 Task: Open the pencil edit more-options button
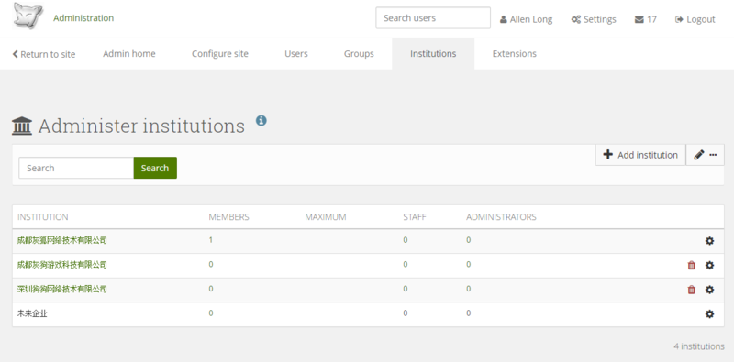click(705, 155)
